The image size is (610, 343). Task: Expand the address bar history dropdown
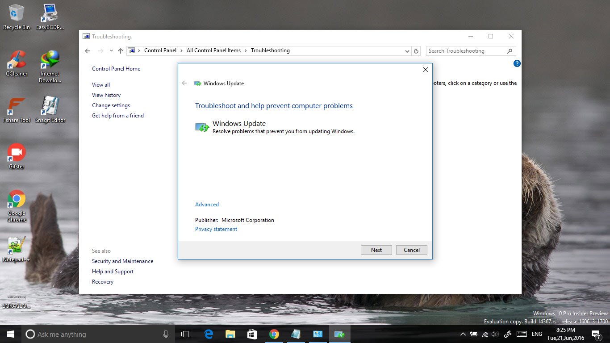click(x=407, y=51)
